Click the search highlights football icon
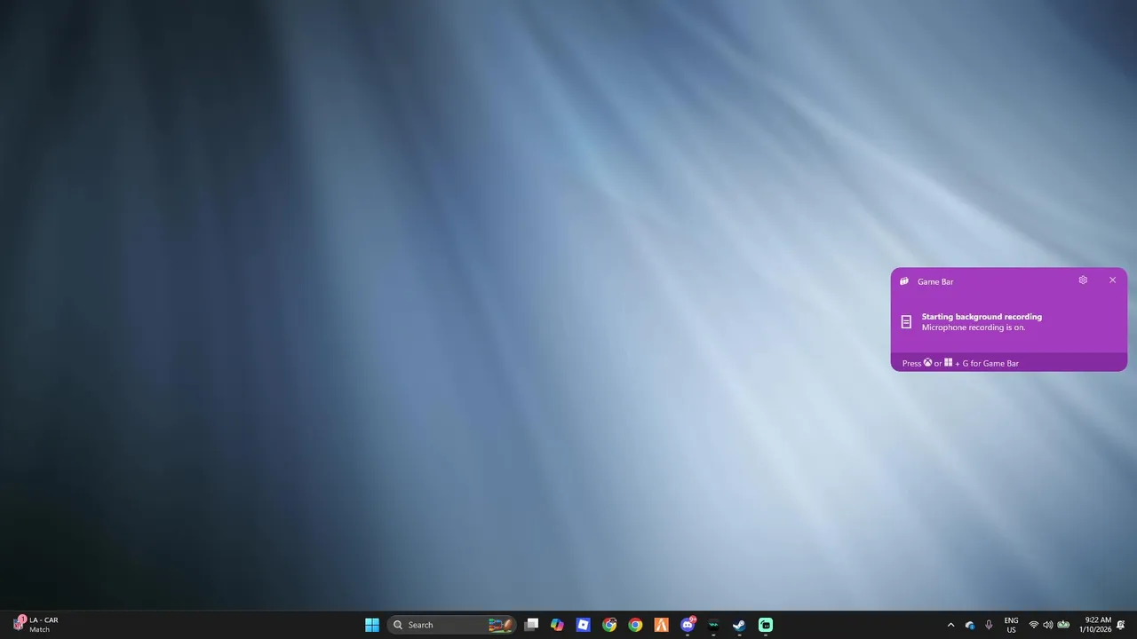 click(x=500, y=625)
